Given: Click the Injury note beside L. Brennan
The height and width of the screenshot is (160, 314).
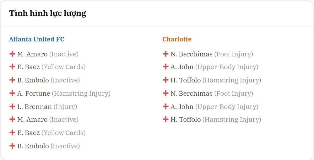Looking at the screenshot, I should pyautogui.click(x=65, y=107).
